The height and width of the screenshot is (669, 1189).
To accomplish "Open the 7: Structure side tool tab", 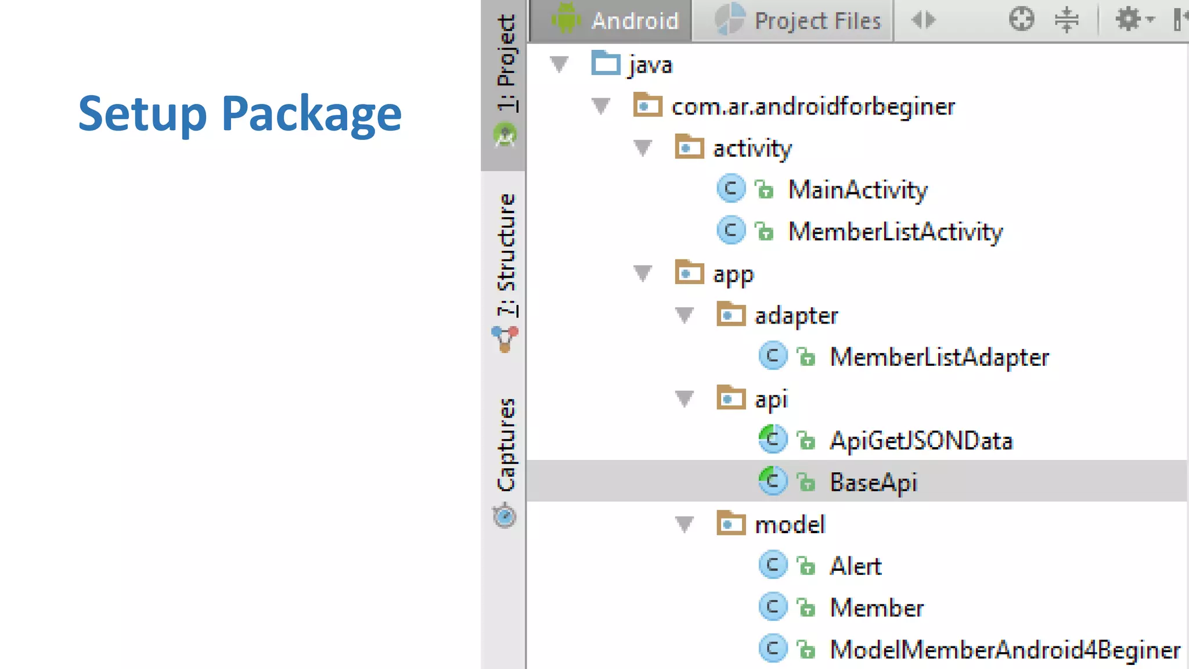I will [x=504, y=273].
